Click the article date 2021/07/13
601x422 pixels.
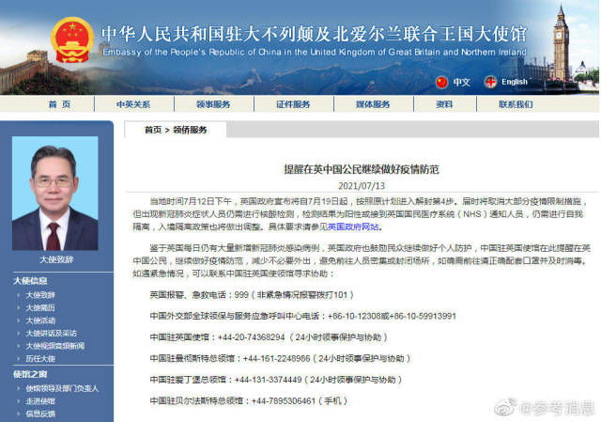click(362, 186)
